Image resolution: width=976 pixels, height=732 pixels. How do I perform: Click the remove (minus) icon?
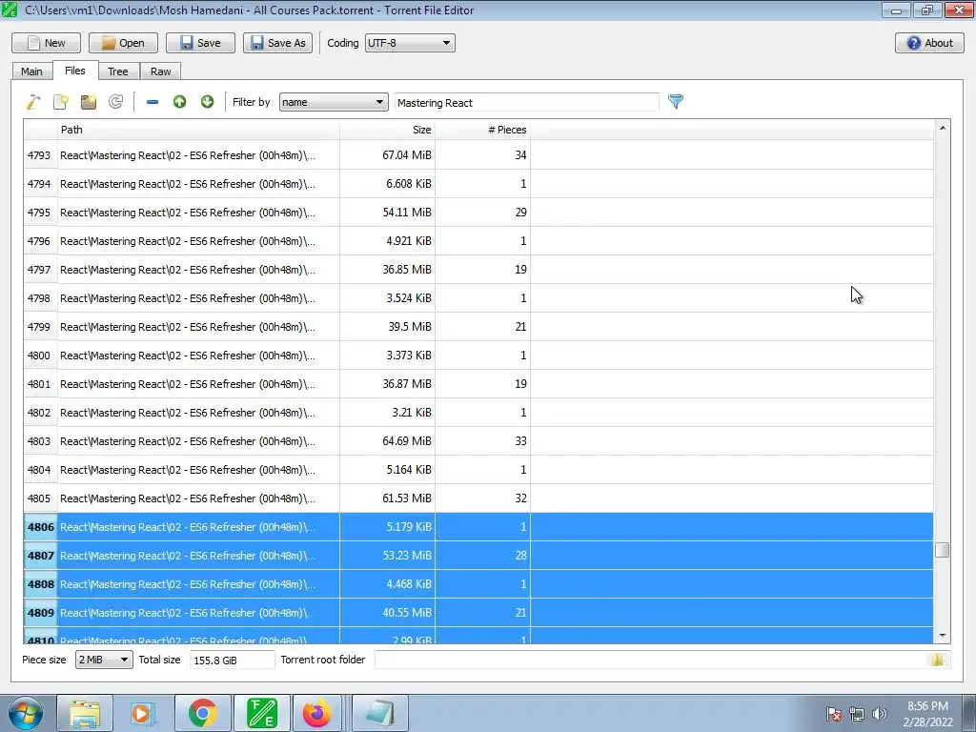point(152,102)
